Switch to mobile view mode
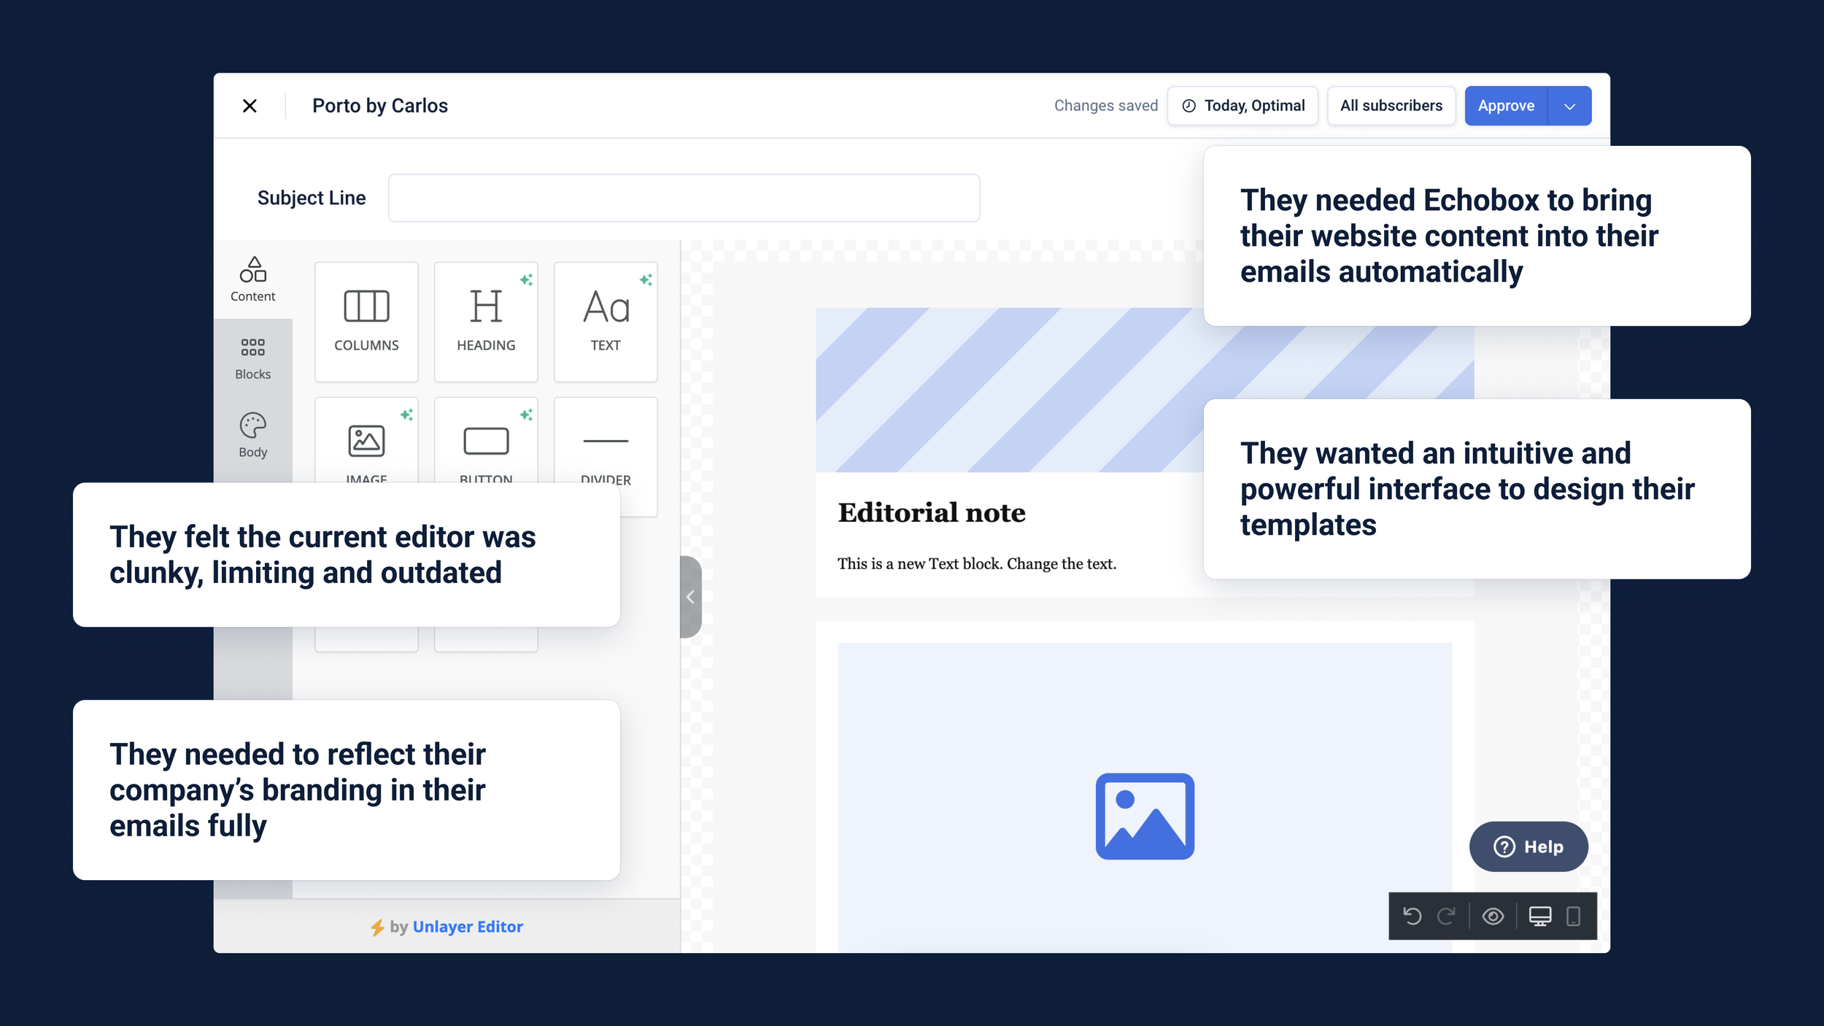The image size is (1824, 1026). click(x=1574, y=916)
